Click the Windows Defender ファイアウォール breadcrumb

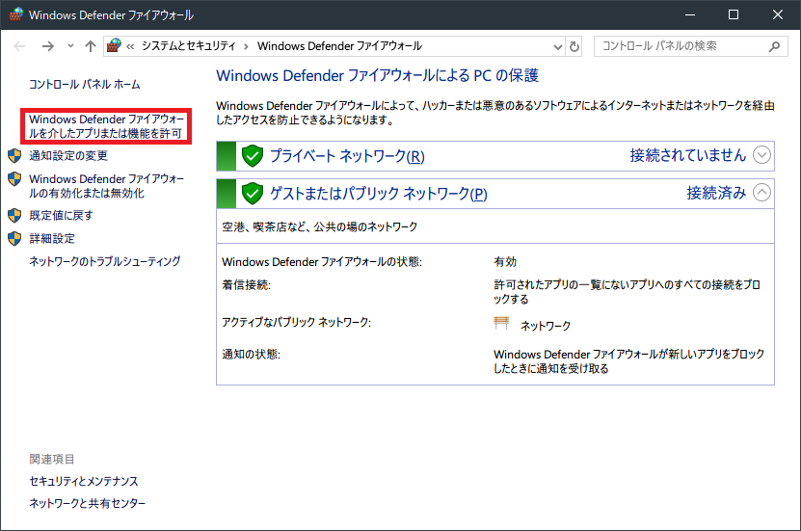(x=339, y=46)
